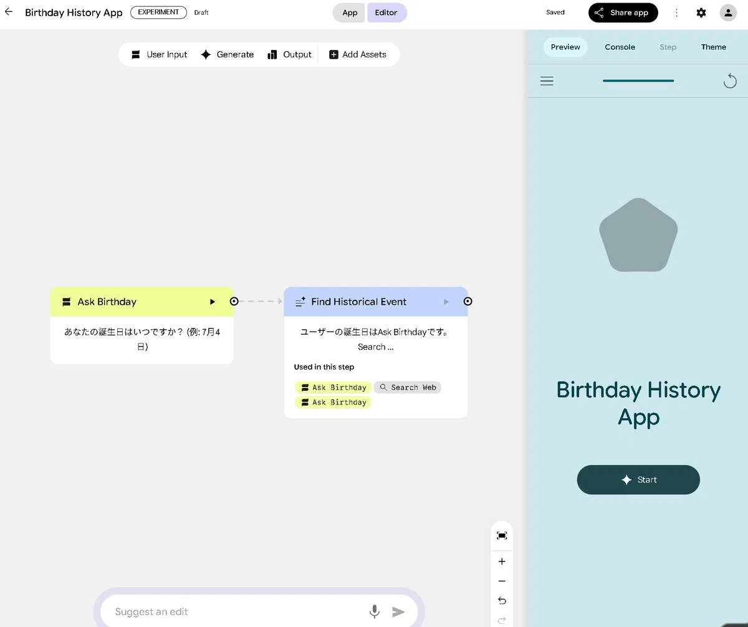Open the Console tab
748x627 pixels.
pos(620,47)
